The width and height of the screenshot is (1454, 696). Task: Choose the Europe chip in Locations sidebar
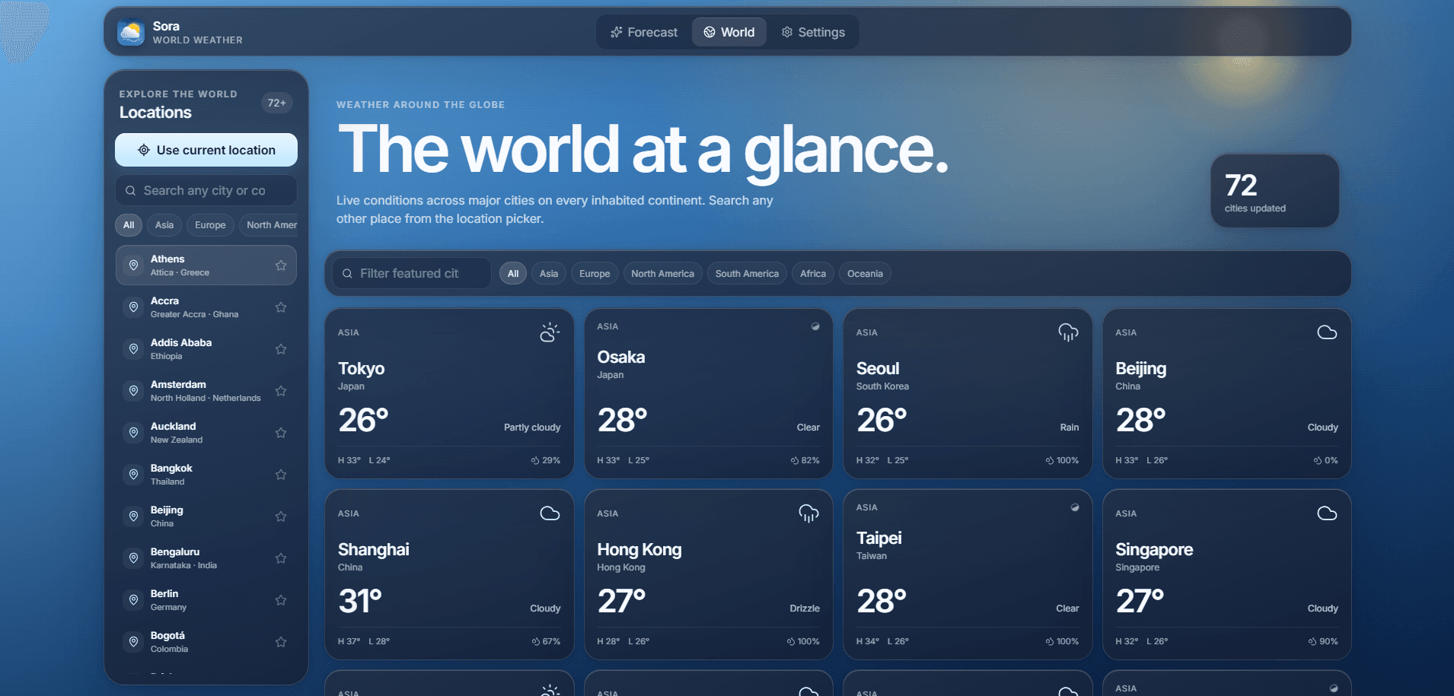pos(210,225)
